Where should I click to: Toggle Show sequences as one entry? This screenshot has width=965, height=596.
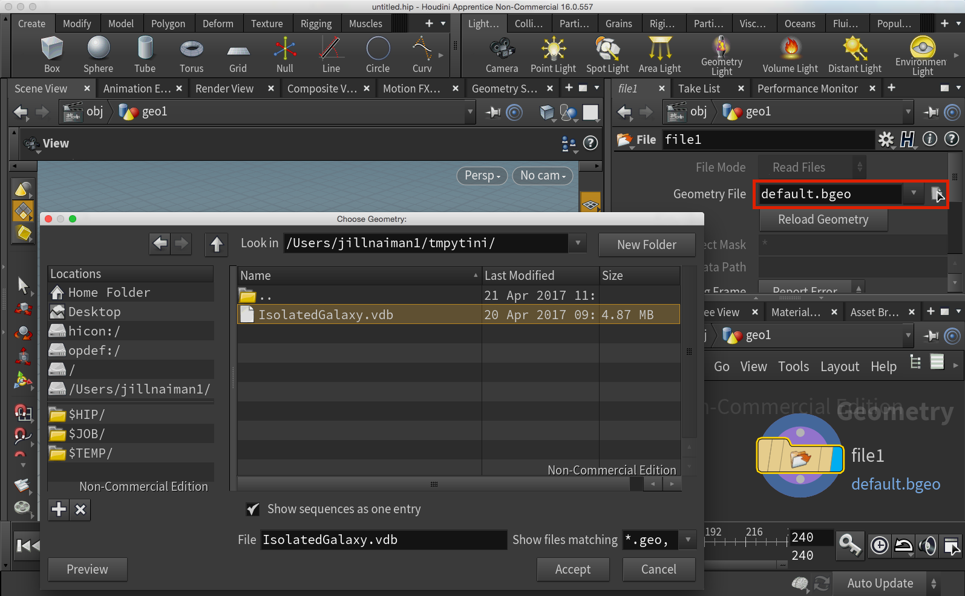253,510
